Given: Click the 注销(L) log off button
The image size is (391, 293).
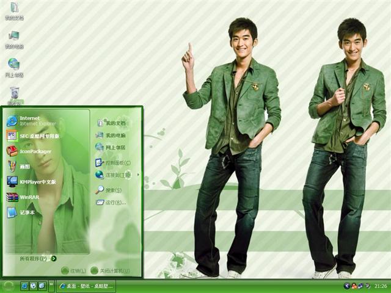Looking at the screenshot, I should (74, 271).
